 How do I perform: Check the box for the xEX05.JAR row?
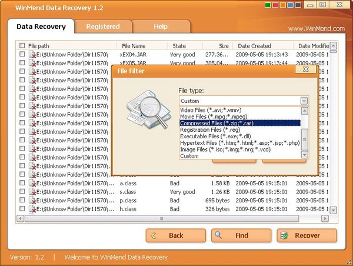(22, 62)
